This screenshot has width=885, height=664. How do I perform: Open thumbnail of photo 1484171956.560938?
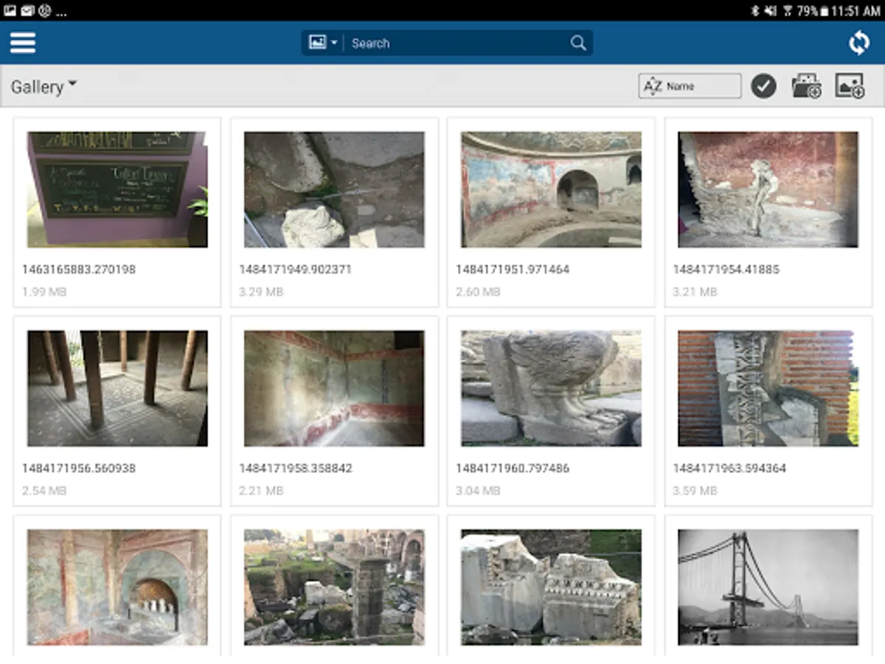[x=117, y=388]
